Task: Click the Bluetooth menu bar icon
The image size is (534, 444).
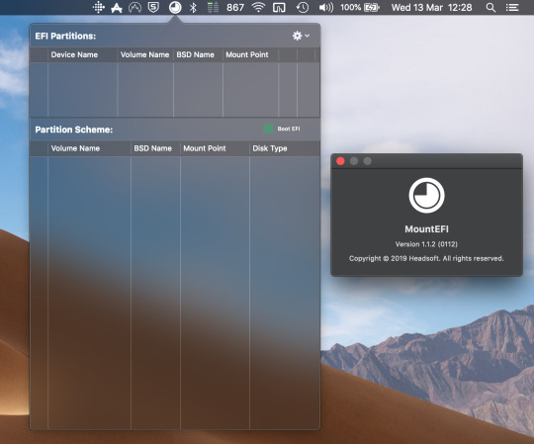Action: [193, 8]
